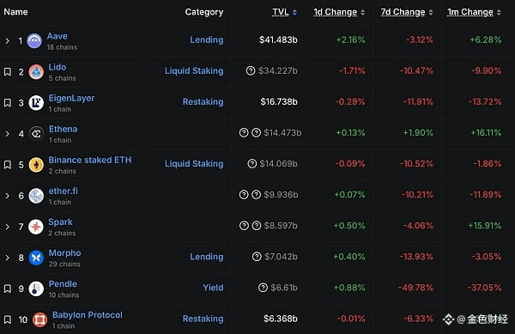Click the Spark logo icon
This screenshot has height=334, width=515.
point(36,227)
